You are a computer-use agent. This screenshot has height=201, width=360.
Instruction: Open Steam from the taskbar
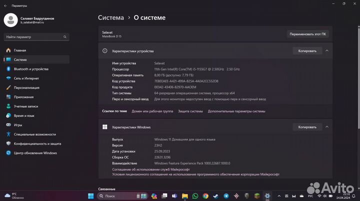pos(216,196)
